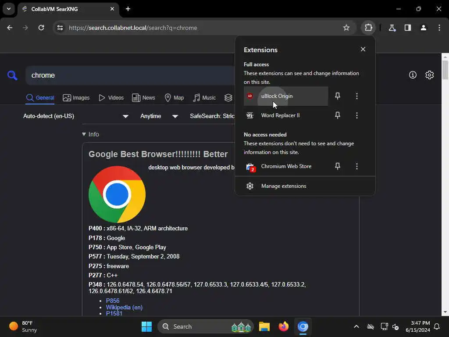The height and width of the screenshot is (337, 449).
Task: Open a new tab with plus button
Action: point(128,9)
